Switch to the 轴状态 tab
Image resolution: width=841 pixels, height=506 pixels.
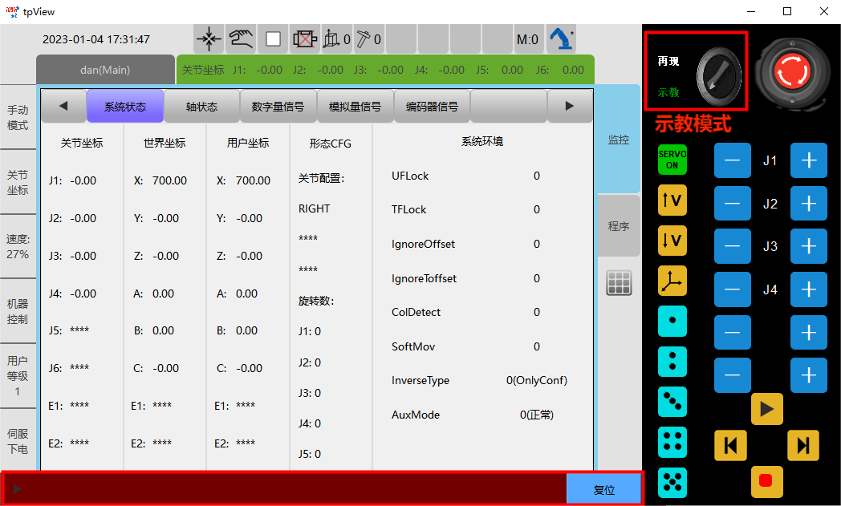coord(202,105)
